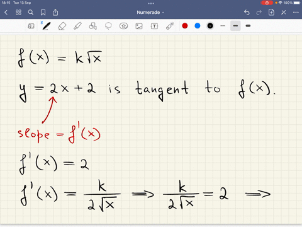Toggle the read-only mode icon

[x=31, y=26]
